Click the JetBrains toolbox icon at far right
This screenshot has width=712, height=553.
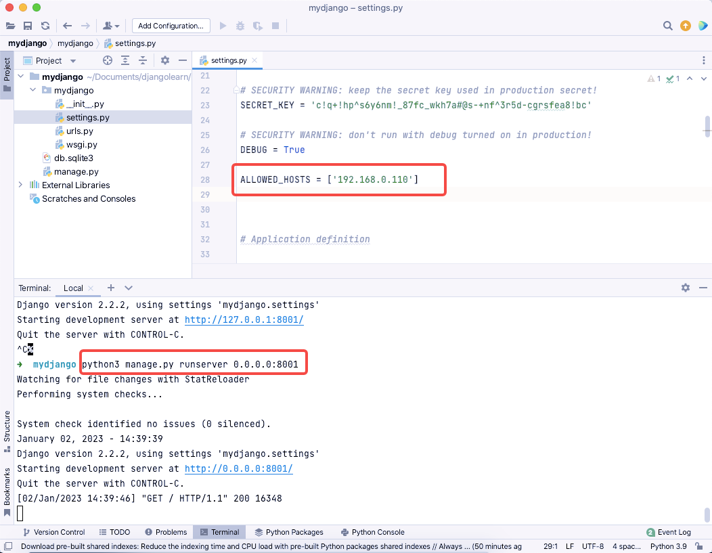click(x=703, y=26)
